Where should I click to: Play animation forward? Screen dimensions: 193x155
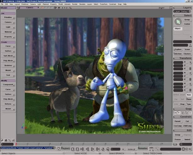92,149
